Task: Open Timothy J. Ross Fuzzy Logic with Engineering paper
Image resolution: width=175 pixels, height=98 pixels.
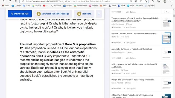Action: click(x=132, y=96)
